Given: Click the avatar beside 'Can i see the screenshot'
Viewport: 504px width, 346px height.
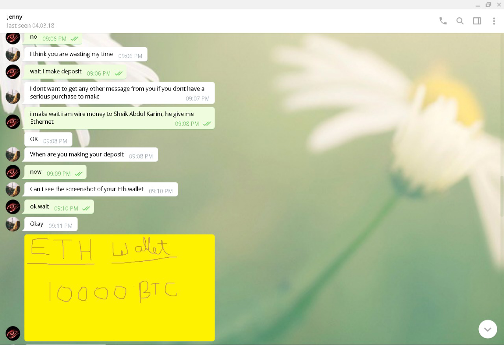Looking at the screenshot, I should [x=13, y=189].
